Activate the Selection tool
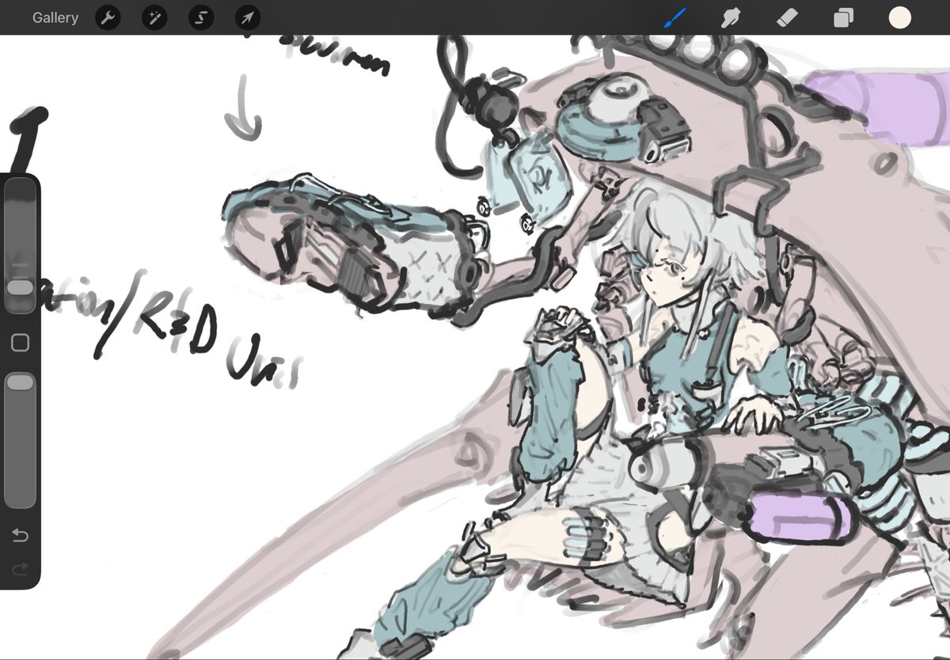The height and width of the screenshot is (660, 950). pos(201,17)
